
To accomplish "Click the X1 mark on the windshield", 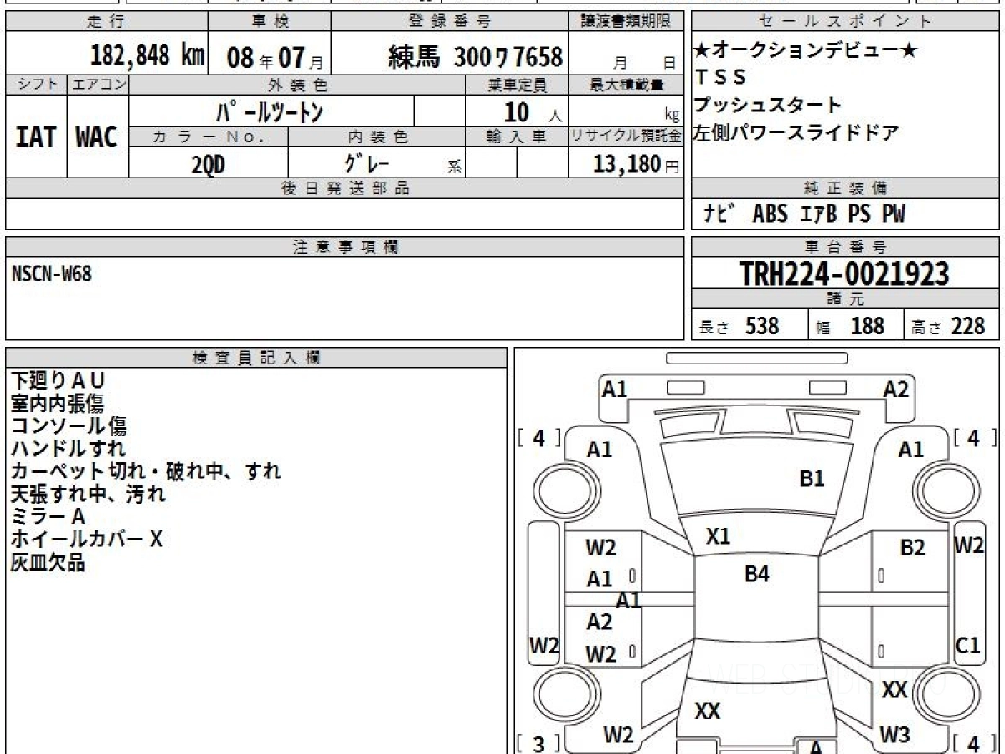I will click(x=718, y=536).
